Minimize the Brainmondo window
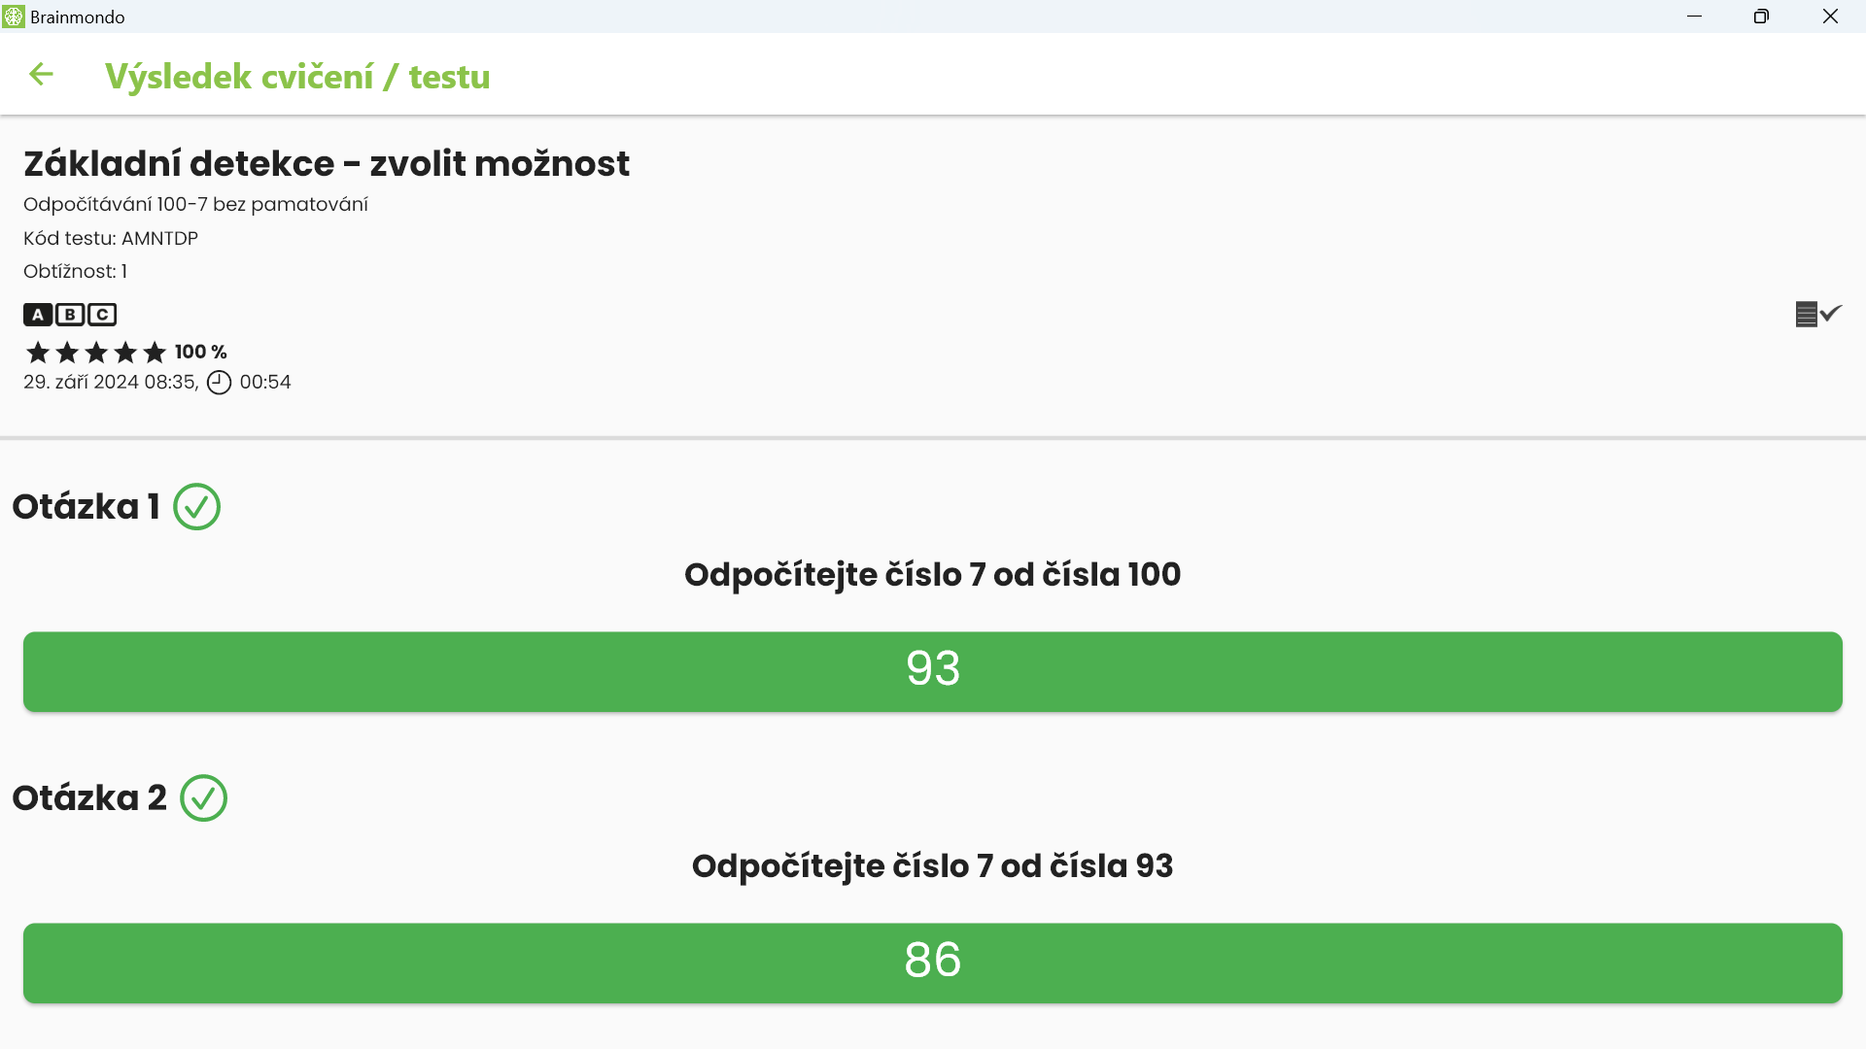The image size is (1866, 1049). tap(1695, 17)
